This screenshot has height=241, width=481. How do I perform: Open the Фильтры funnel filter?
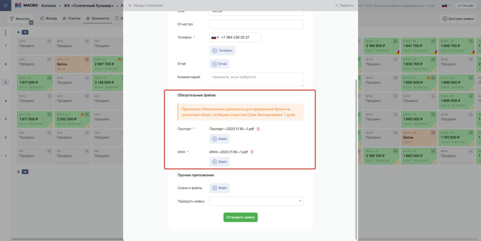coord(20,18)
